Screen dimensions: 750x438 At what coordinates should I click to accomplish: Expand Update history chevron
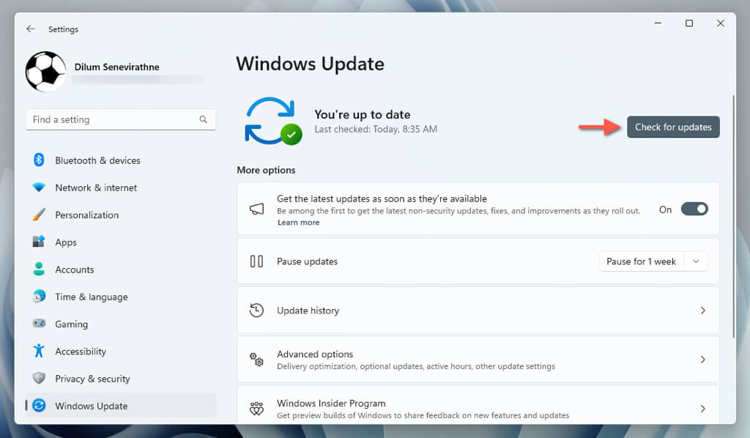point(702,311)
